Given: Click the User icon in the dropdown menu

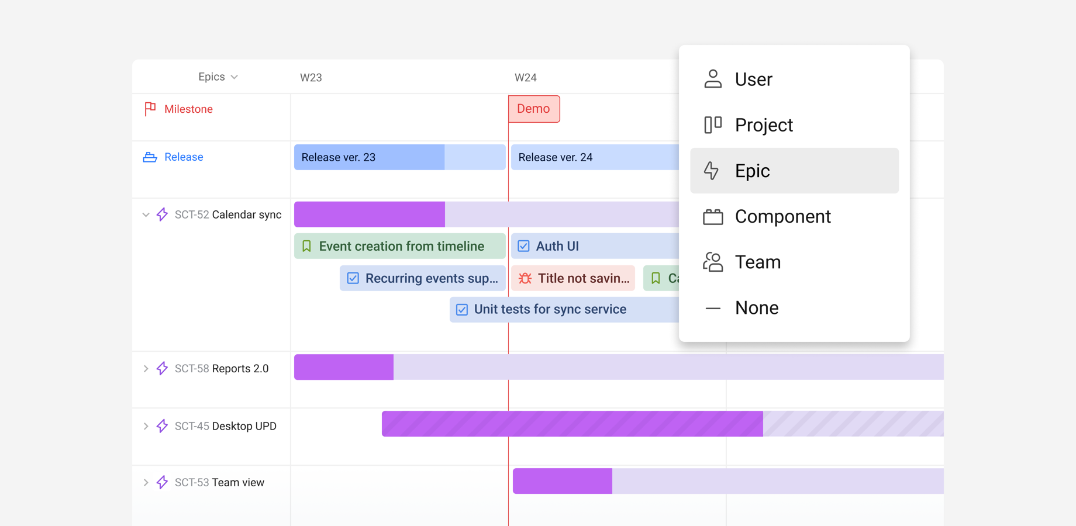Looking at the screenshot, I should pyautogui.click(x=713, y=79).
